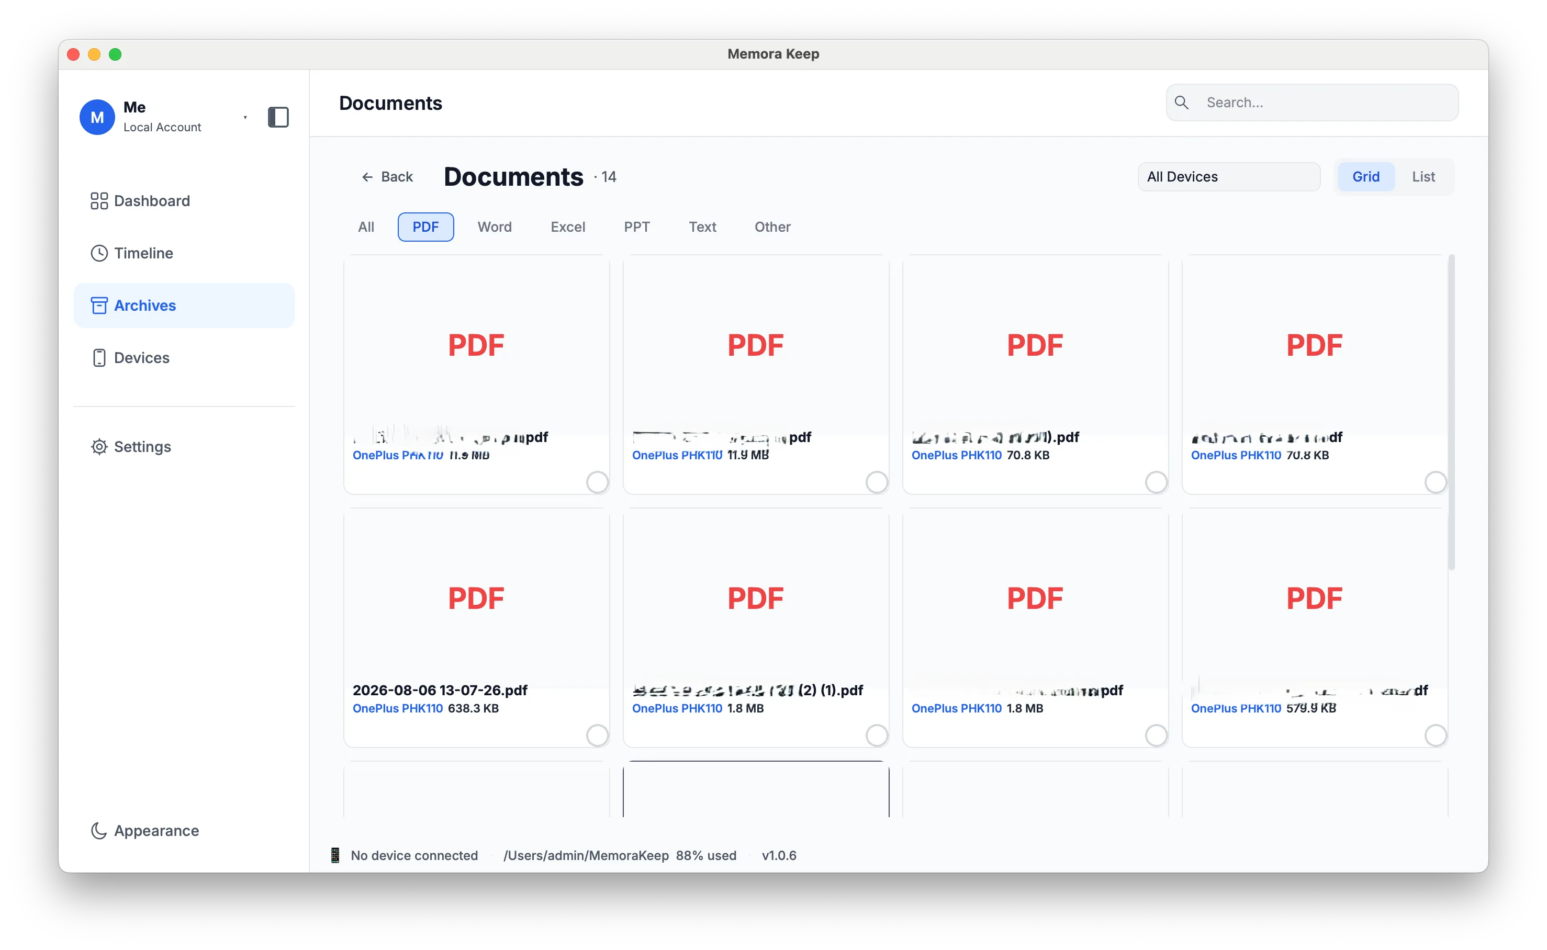Click the v1.0.6 version label
Viewport: 1547px width, 950px height.
pos(779,855)
